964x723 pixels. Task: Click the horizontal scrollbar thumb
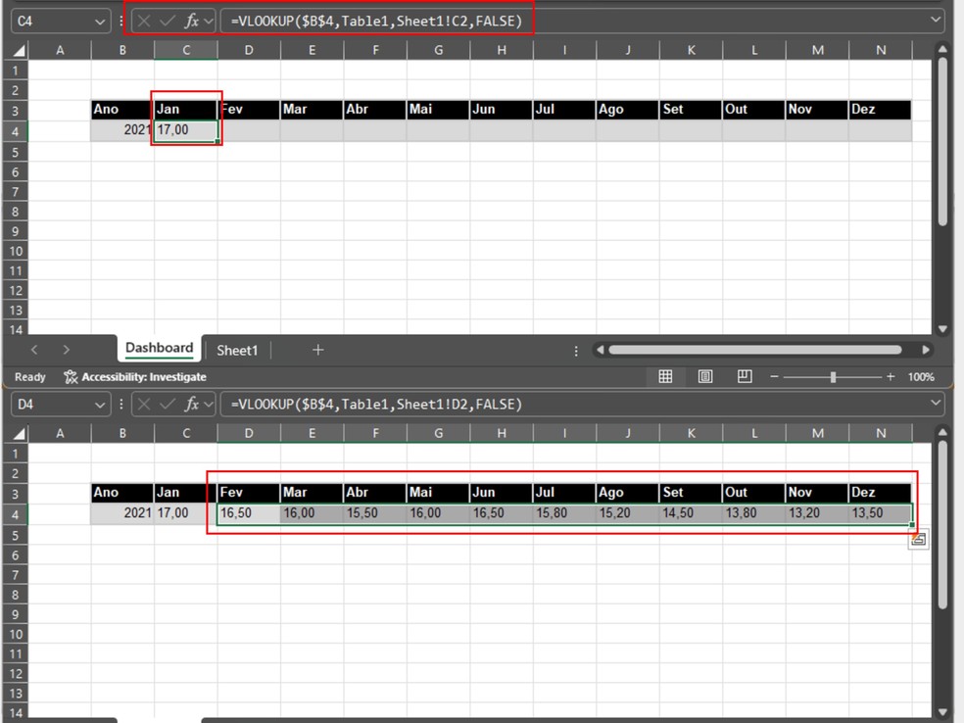755,350
